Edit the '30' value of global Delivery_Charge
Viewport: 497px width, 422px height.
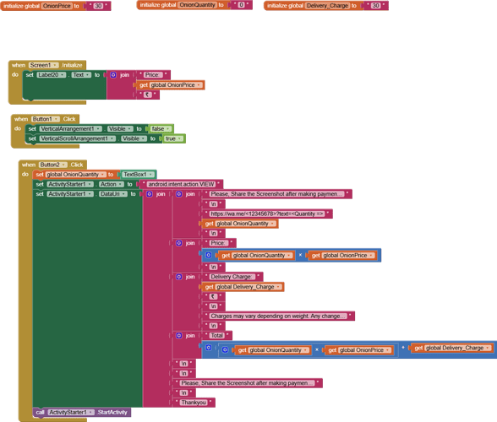[375, 6]
